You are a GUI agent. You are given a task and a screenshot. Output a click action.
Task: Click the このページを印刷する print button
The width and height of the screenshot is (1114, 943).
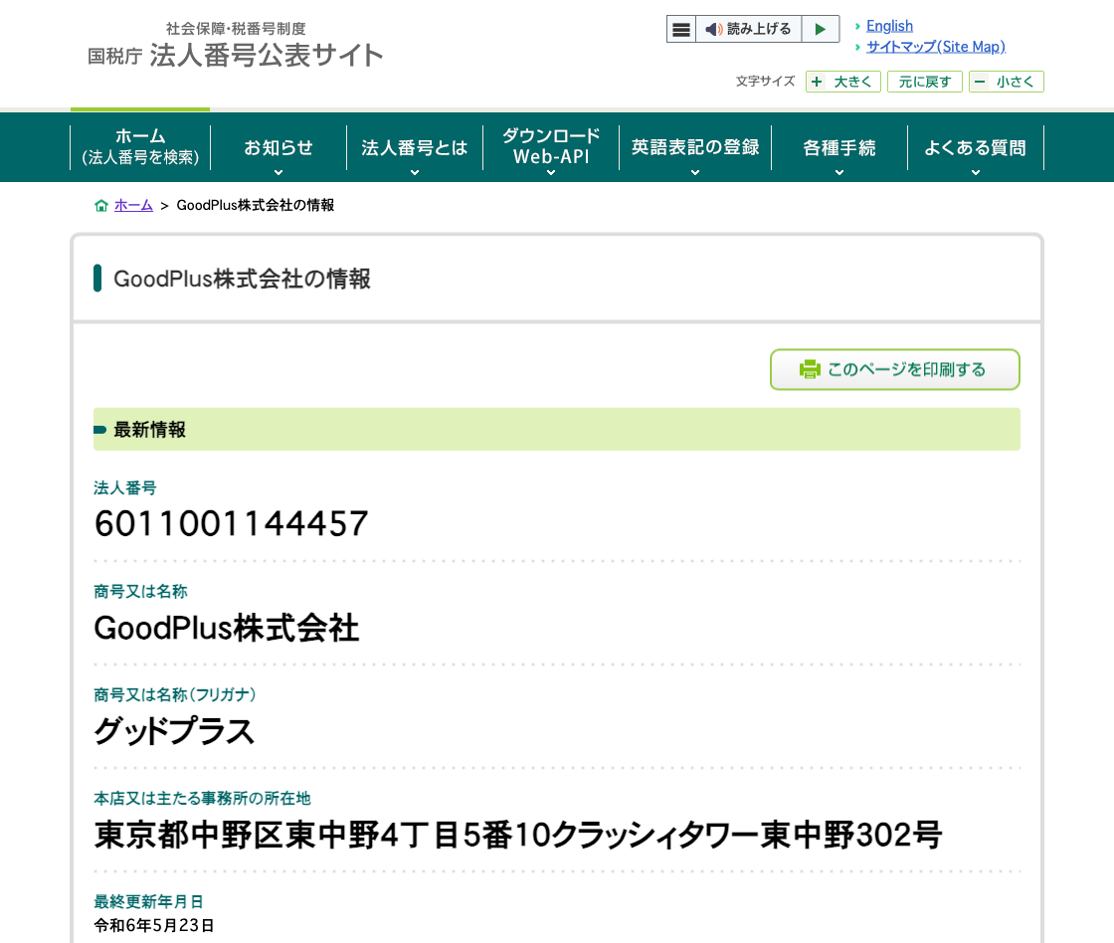[895, 369]
